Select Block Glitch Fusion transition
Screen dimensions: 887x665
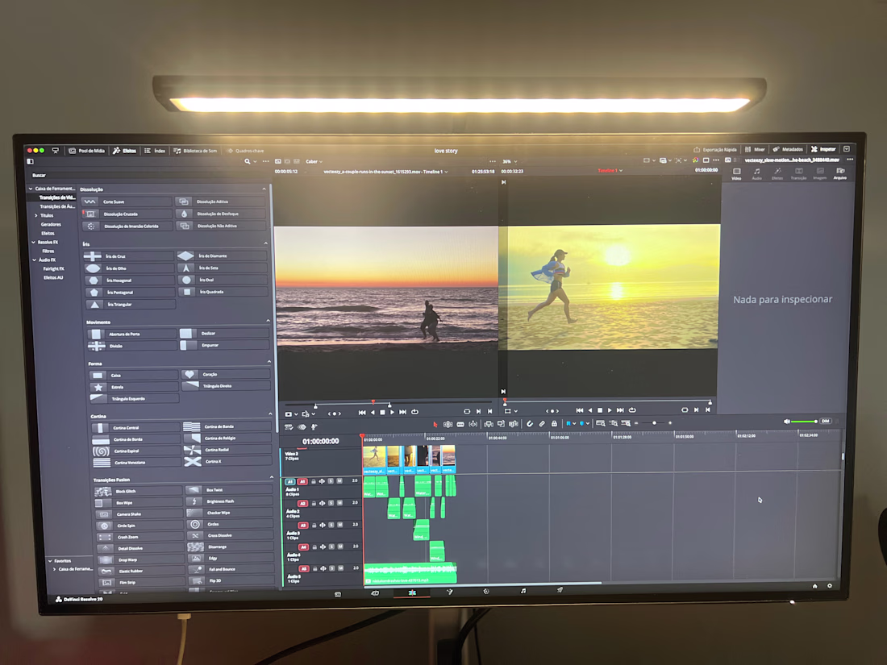(x=138, y=492)
